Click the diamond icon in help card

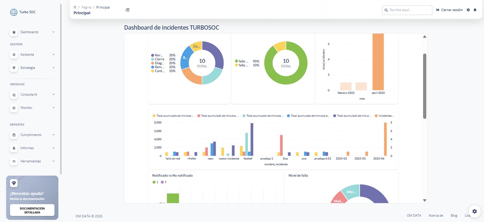[14, 183]
